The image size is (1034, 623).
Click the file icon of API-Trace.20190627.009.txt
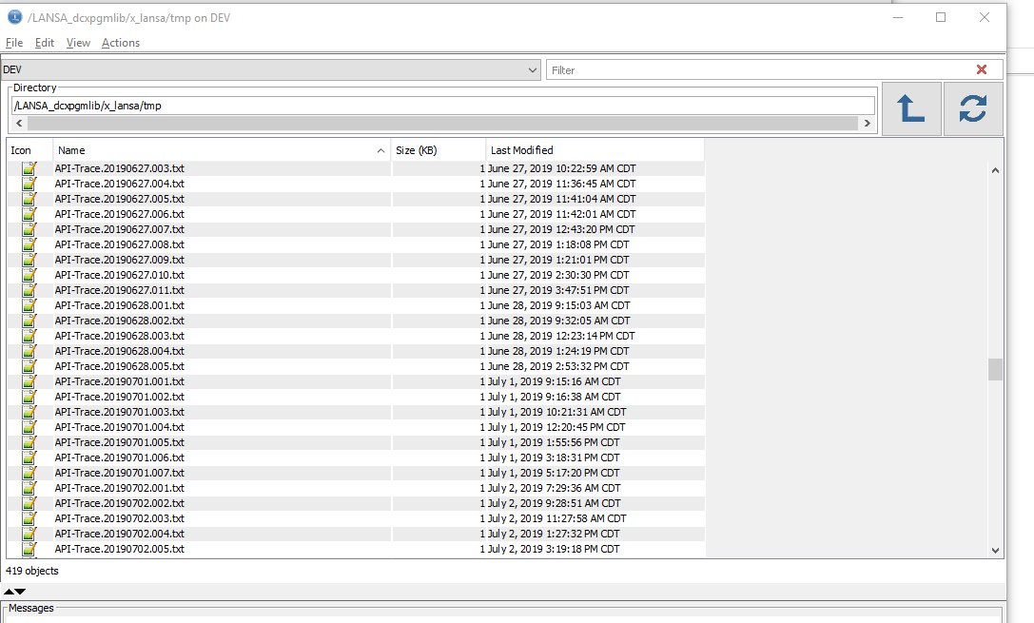(29, 259)
